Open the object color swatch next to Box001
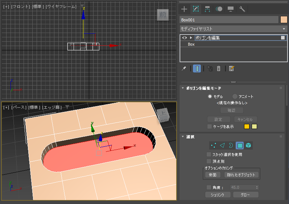The height and width of the screenshot is (204, 289). (284, 20)
